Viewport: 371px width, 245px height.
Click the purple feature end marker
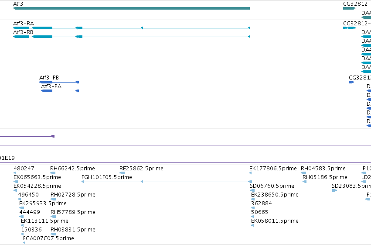pyautogui.click(x=53, y=136)
